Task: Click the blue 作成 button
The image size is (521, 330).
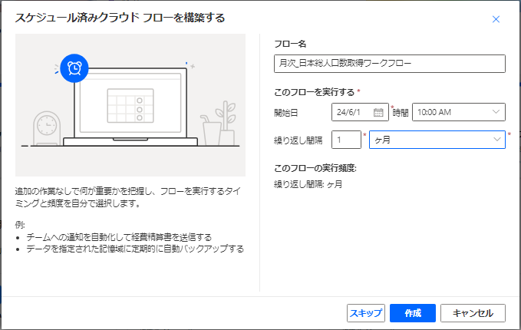Action: [413, 313]
